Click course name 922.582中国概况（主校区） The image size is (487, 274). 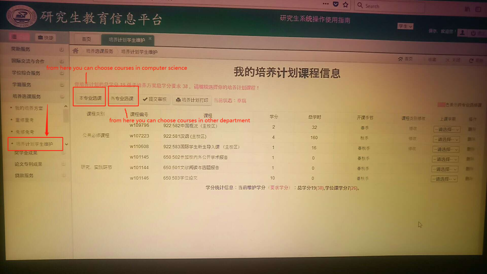coord(190,126)
